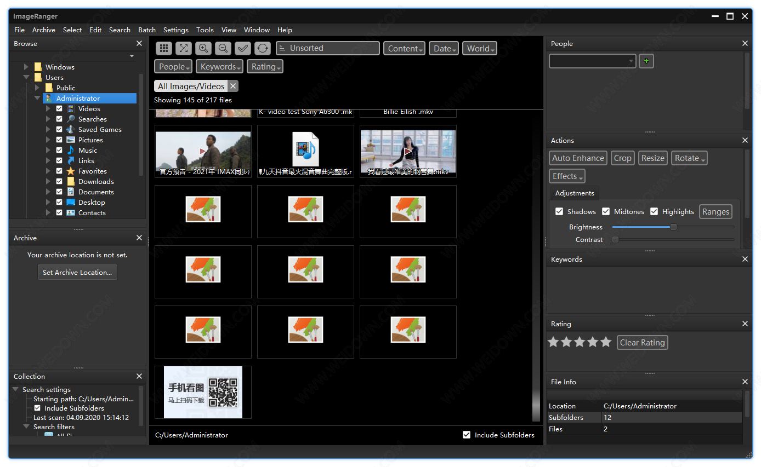Open the Content filter dropdown

coord(405,48)
